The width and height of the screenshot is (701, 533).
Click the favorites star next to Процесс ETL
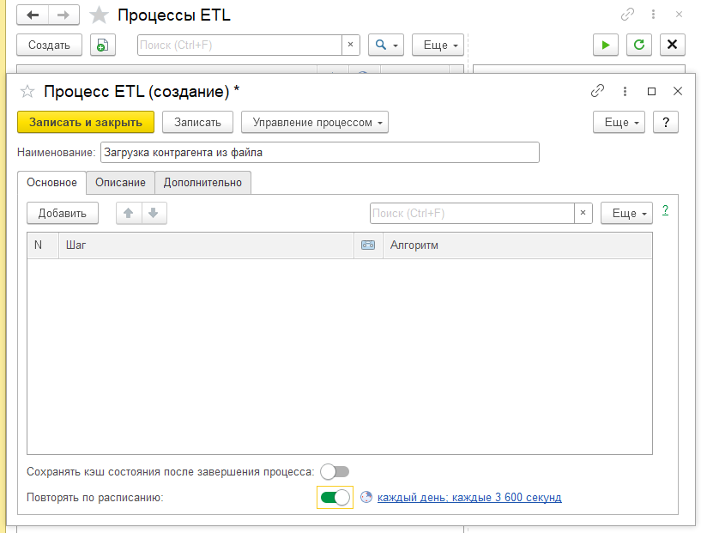27,91
